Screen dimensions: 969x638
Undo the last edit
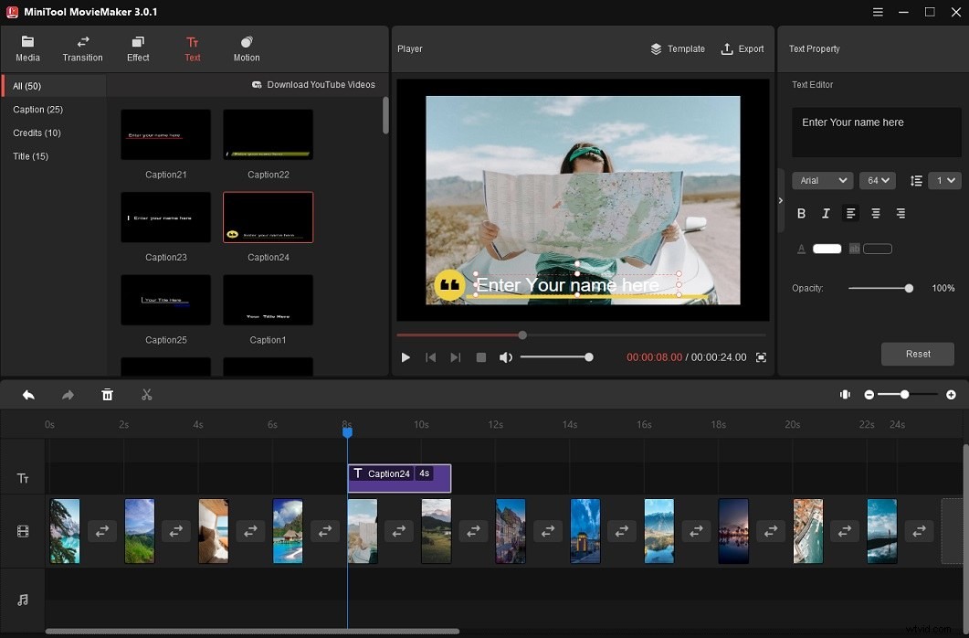(x=27, y=394)
